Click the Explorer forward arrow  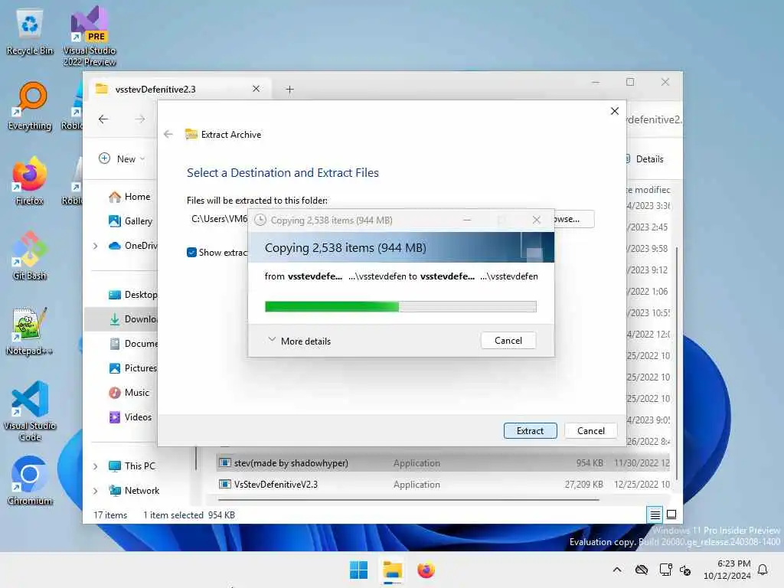point(140,119)
